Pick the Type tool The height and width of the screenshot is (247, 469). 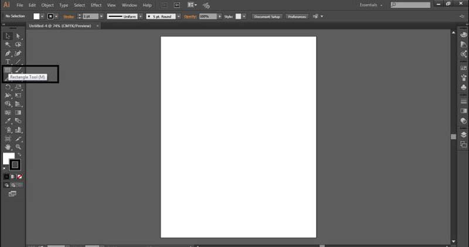(x=8, y=62)
